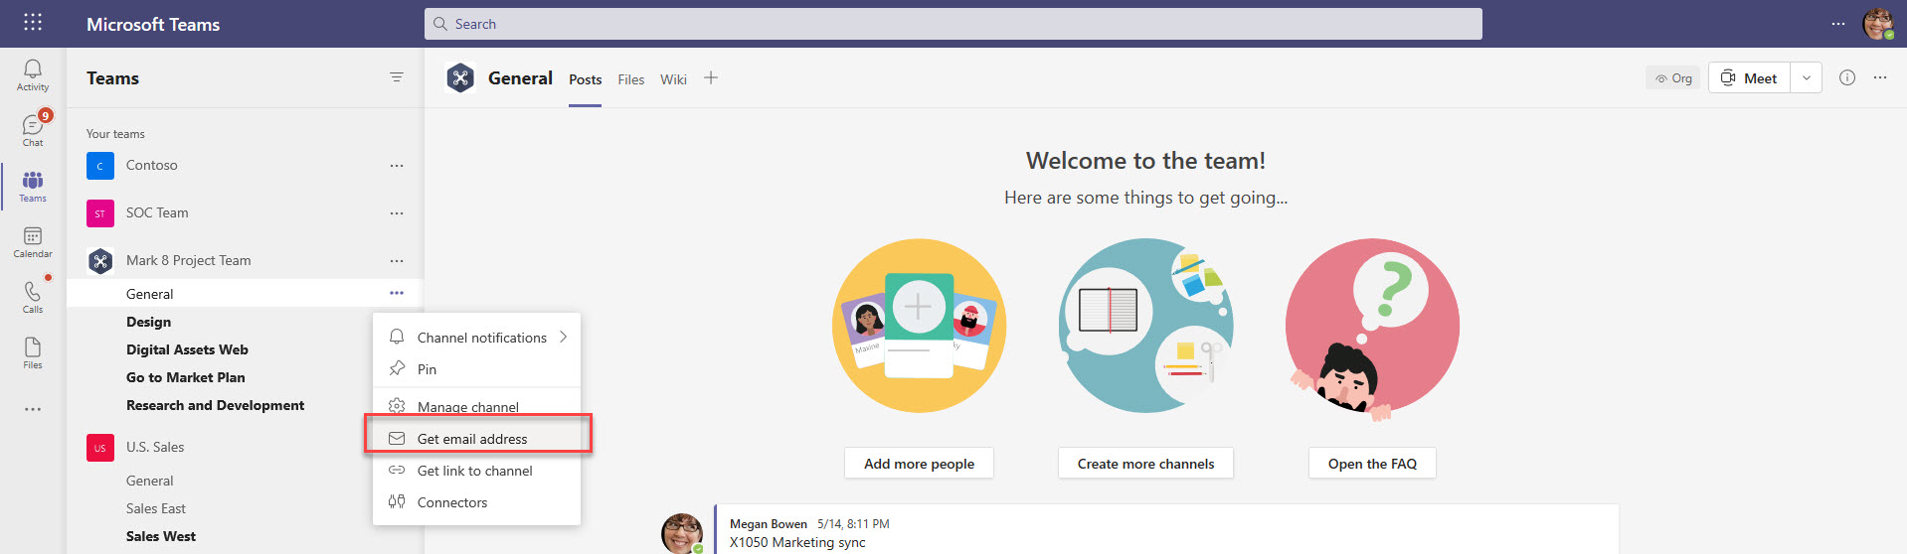
Task: Click Megan Bowen's post avatar
Action: tap(682, 533)
